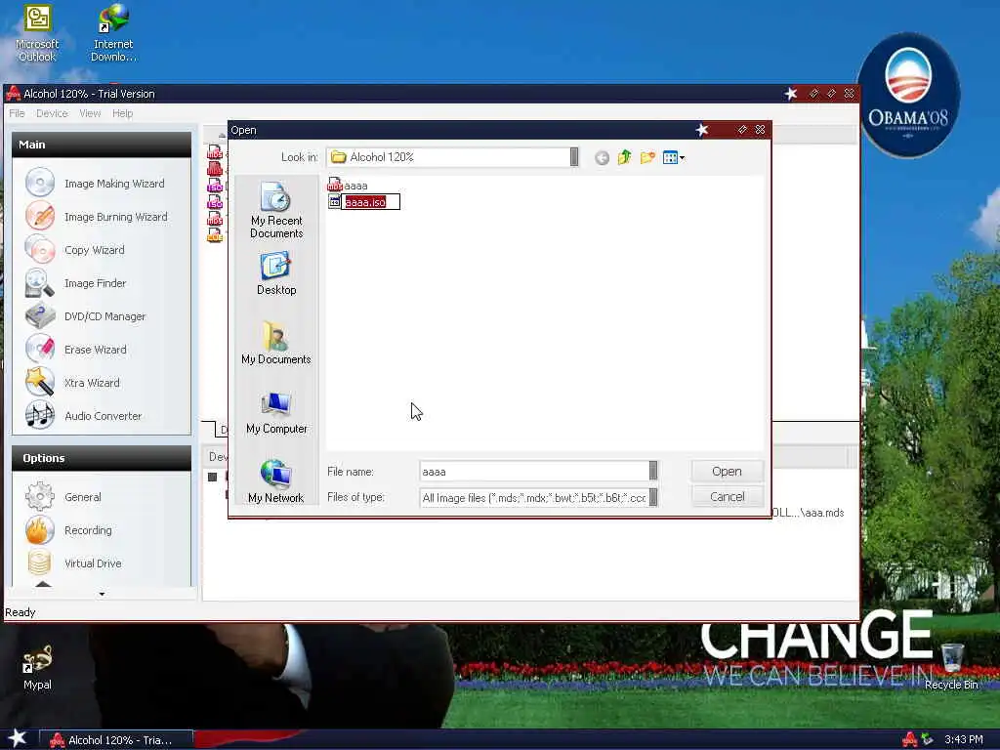Launch the Image Burning Wizard

click(97, 217)
